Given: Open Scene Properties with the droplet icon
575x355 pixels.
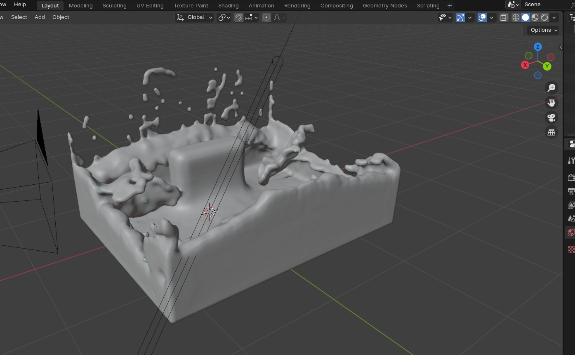Looking at the screenshot, I should (x=572, y=219).
